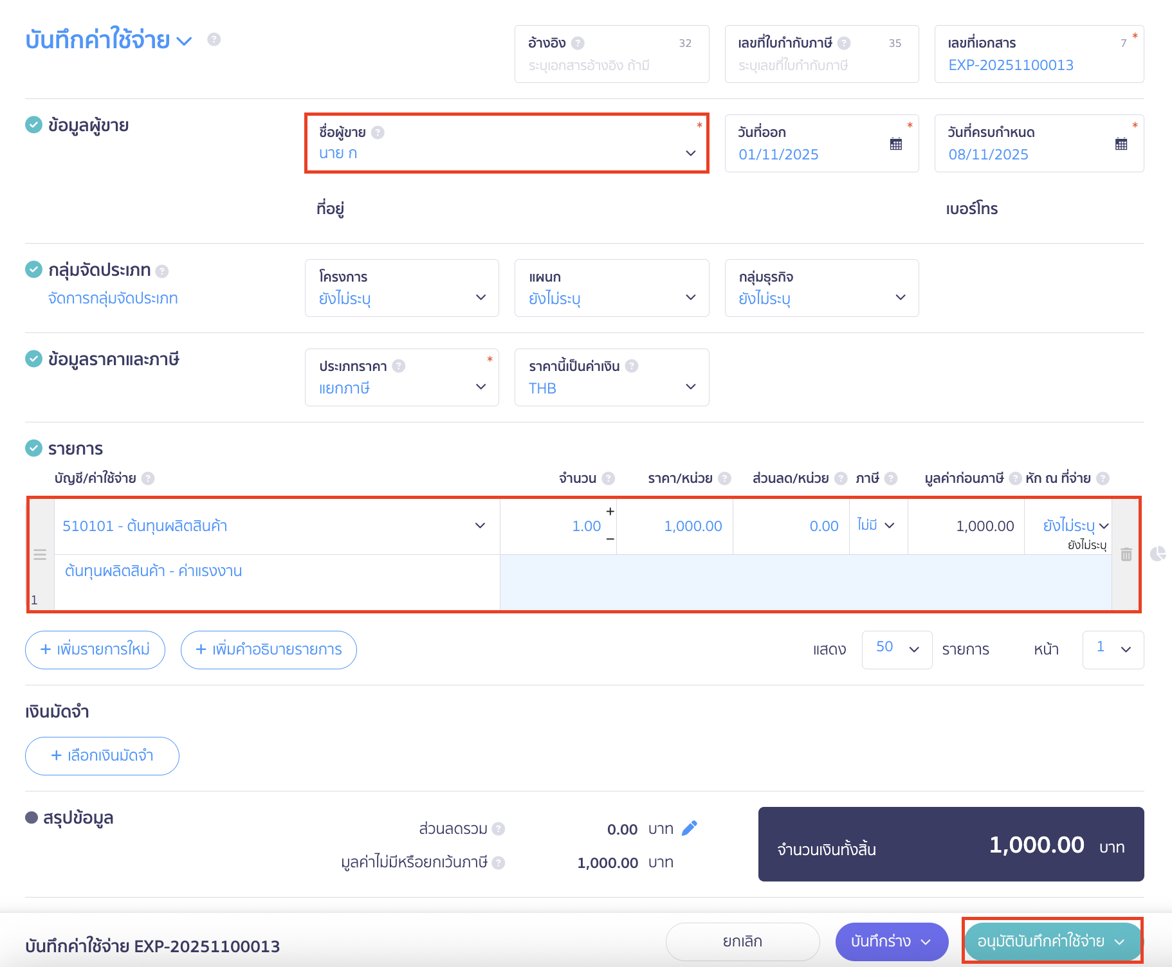Click the help icon next to ชื่อผู้ขาย
The width and height of the screenshot is (1172, 967).
click(x=378, y=132)
